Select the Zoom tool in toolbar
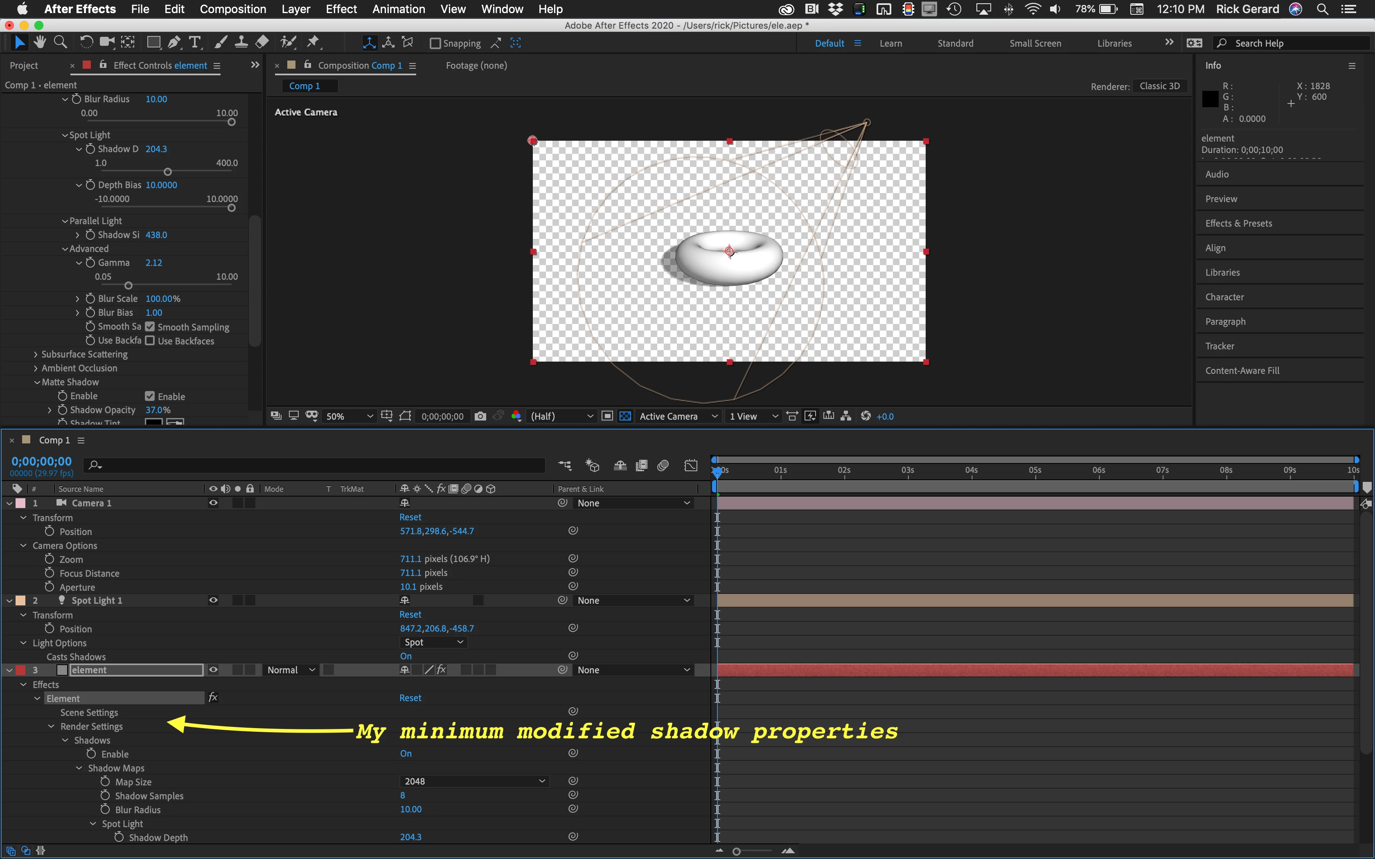 [60, 43]
